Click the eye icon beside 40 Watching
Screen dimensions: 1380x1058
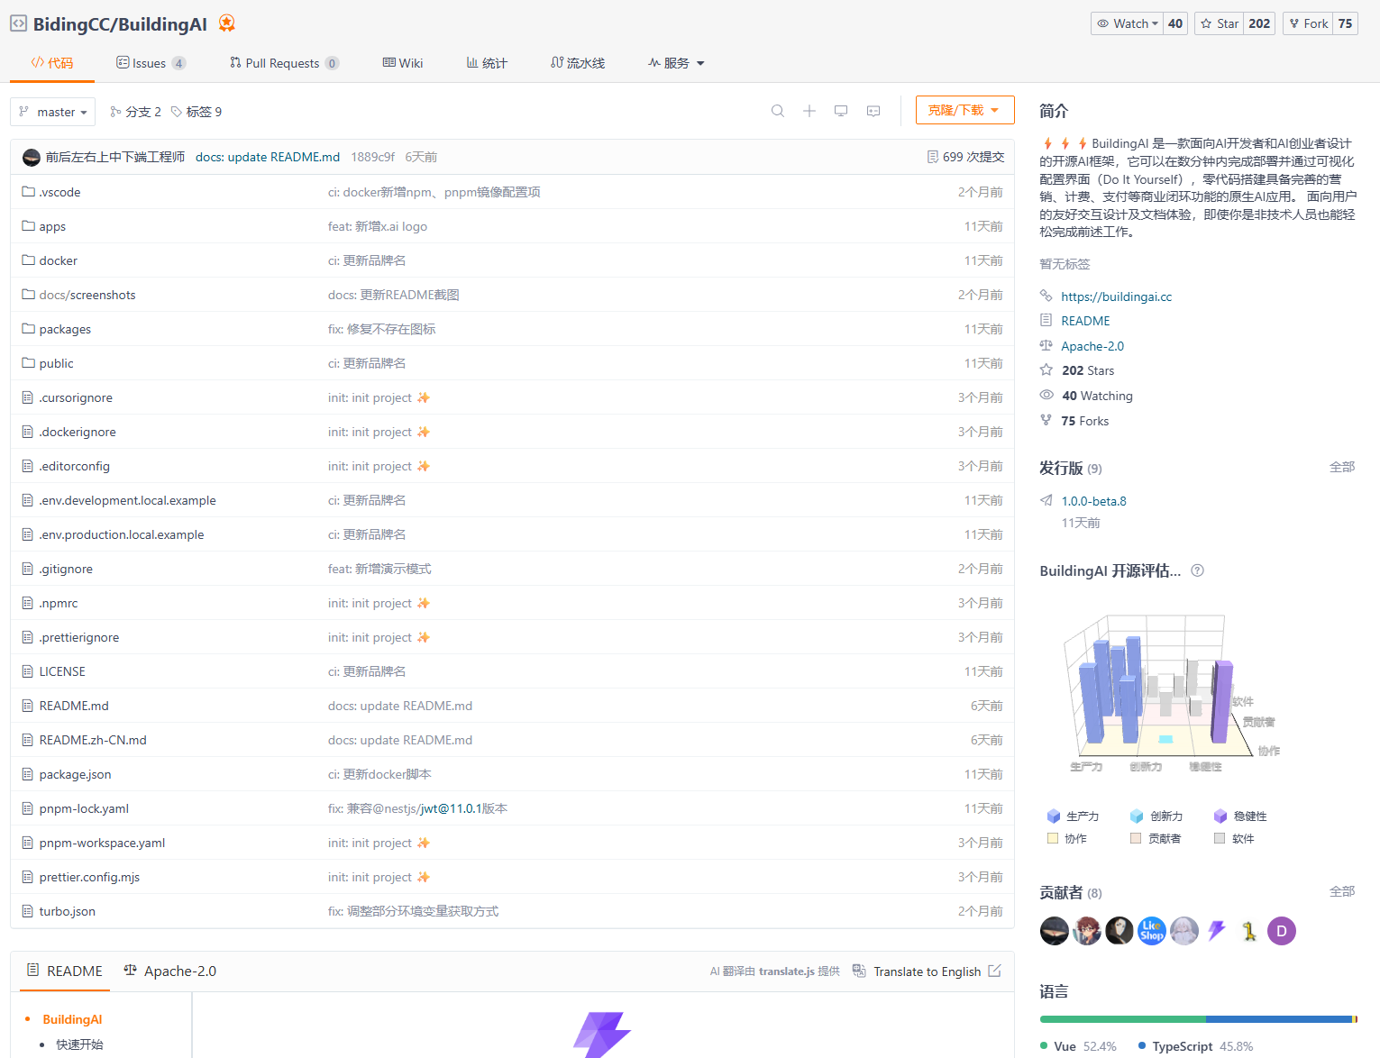point(1046,395)
